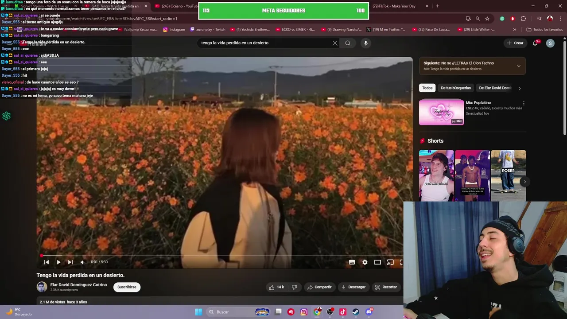
Task: Open the Crear create button
Action: pyautogui.click(x=515, y=43)
